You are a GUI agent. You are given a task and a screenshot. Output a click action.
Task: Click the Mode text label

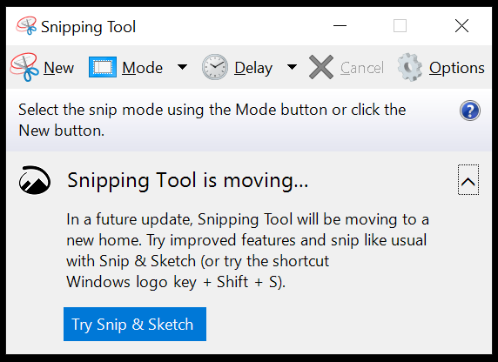(142, 68)
